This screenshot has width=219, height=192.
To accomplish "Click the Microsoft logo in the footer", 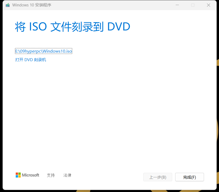I will click(x=27, y=175).
